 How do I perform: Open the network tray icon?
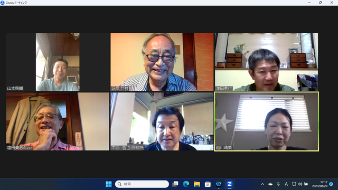[294, 184]
